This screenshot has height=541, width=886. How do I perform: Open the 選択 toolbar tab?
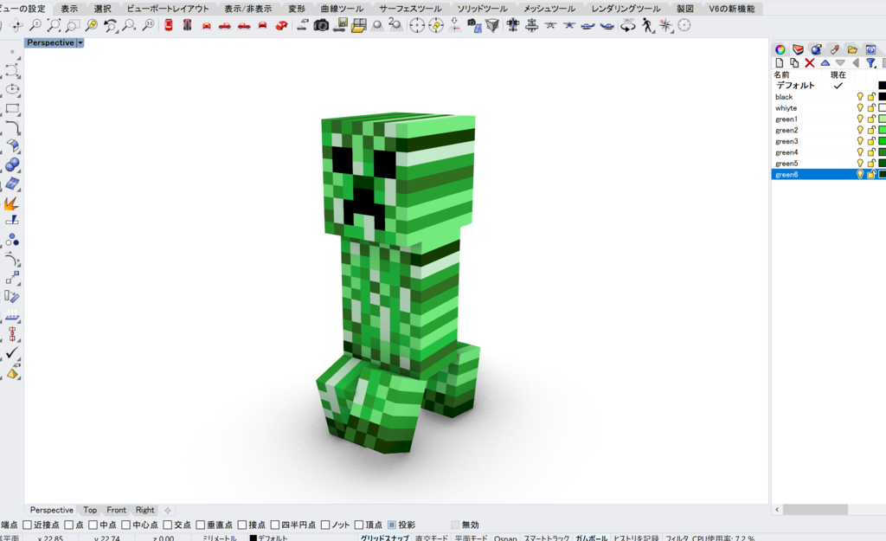click(x=103, y=9)
